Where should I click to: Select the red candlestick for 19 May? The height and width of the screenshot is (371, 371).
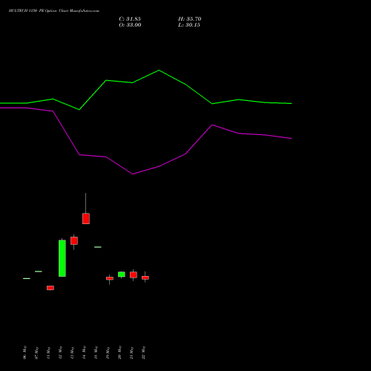110,278
